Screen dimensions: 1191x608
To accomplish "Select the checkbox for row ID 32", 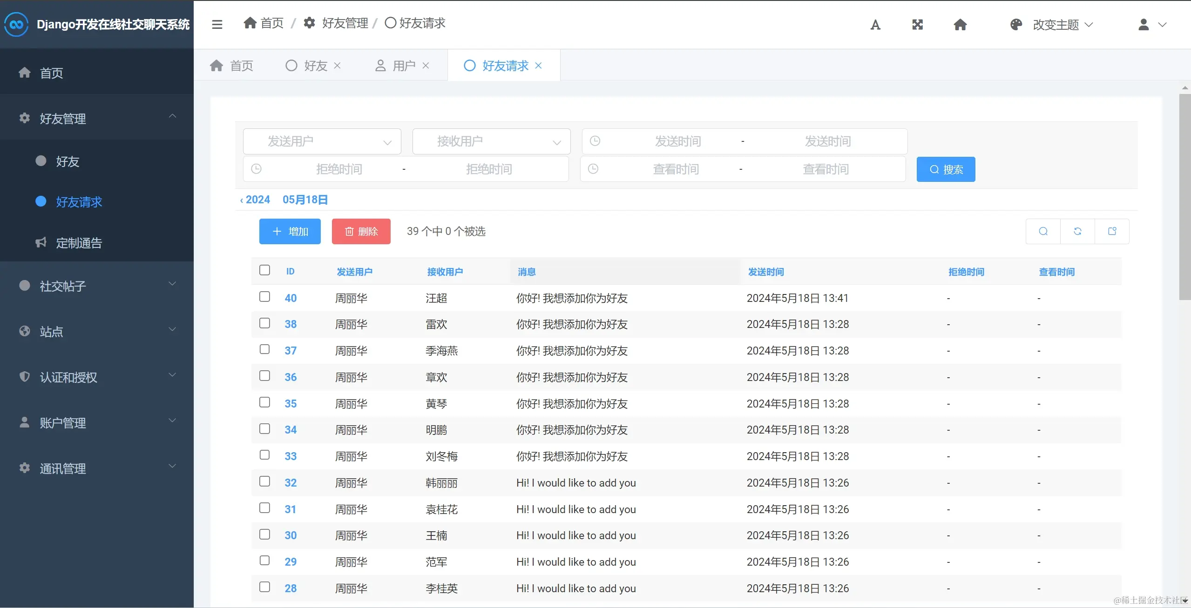I will tap(264, 481).
